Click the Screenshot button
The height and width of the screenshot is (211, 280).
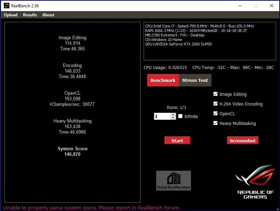click(x=243, y=141)
